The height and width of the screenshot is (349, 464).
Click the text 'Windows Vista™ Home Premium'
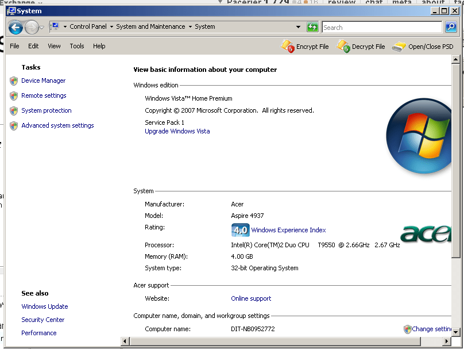tap(188, 98)
